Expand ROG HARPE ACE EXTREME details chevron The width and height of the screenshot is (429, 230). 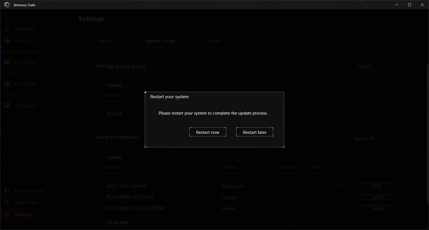341,208
